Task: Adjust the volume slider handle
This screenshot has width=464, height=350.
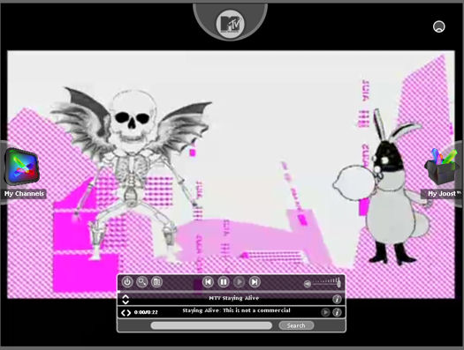Action: [338, 283]
